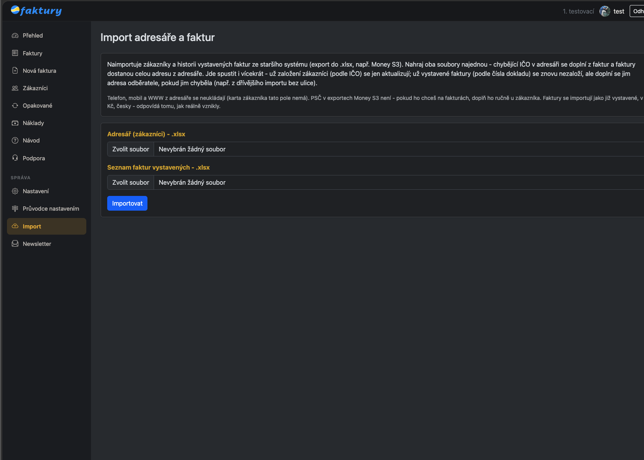Click the 'Adresář (zákazníci) - .xlsx' label
The width and height of the screenshot is (644, 460).
146,134
